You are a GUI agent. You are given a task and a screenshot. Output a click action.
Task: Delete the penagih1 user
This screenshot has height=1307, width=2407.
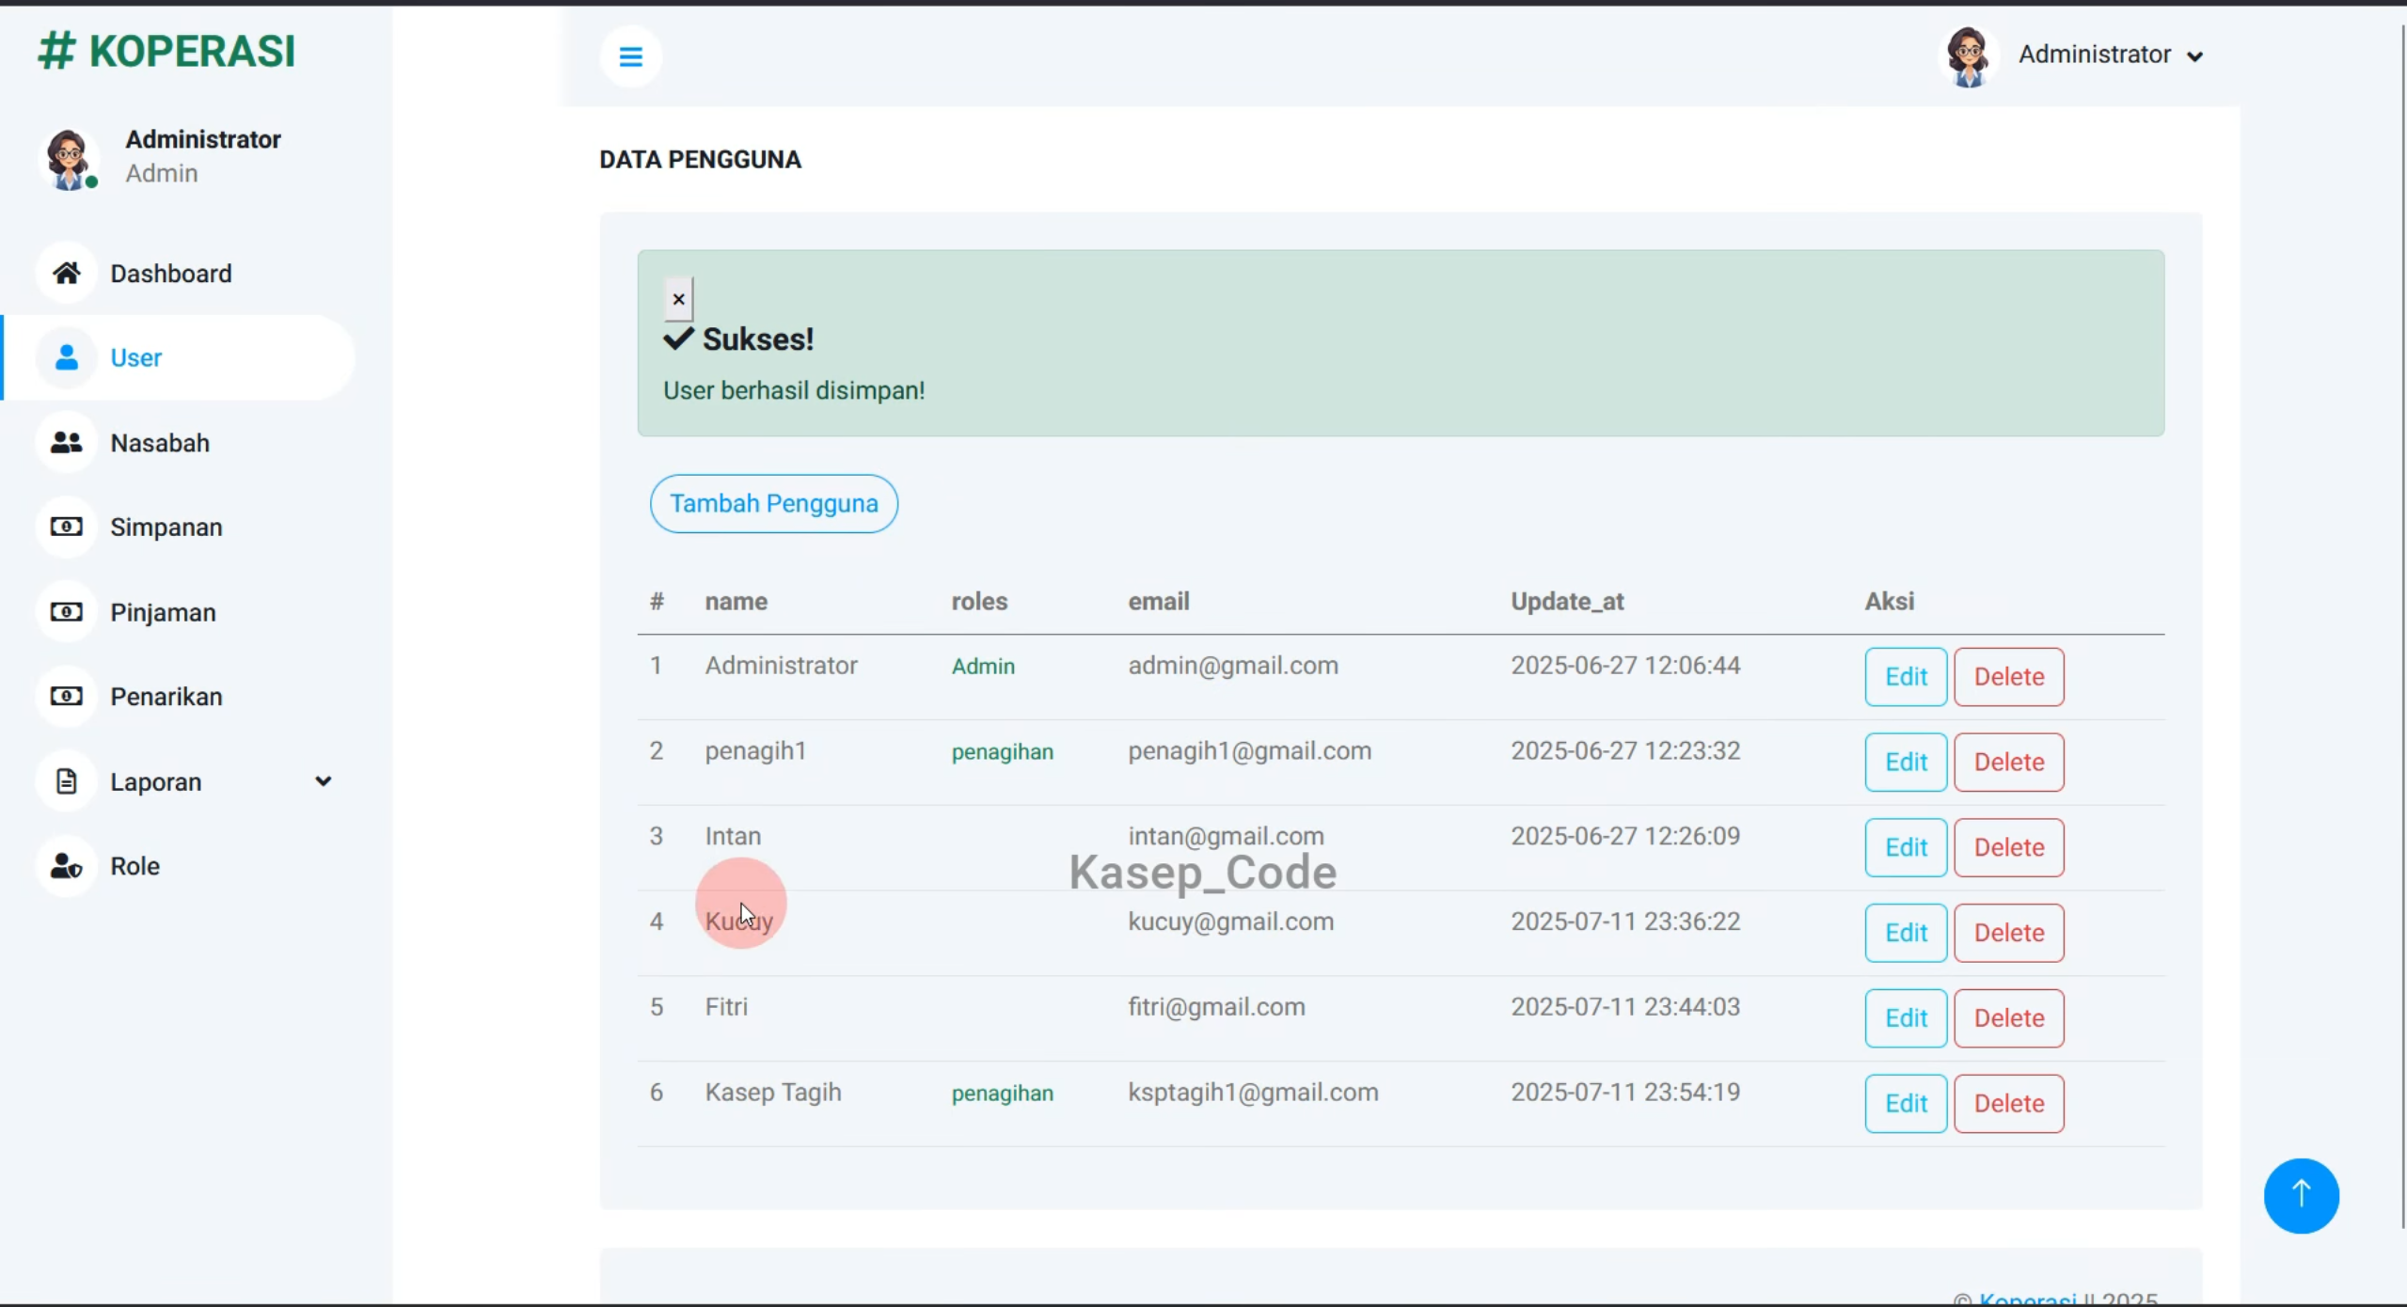tap(2008, 762)
